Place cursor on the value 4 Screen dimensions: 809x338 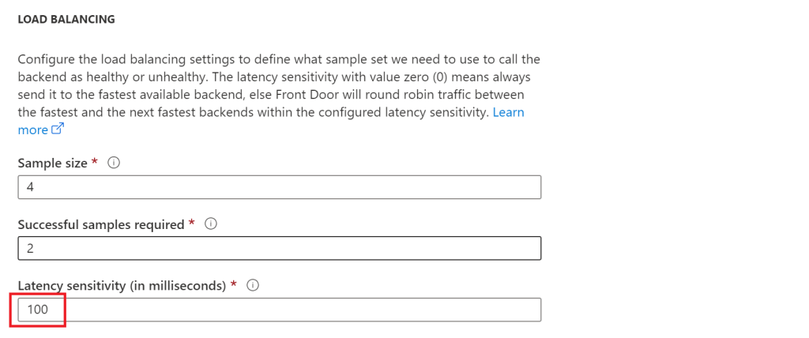click(x=30, y=187)
